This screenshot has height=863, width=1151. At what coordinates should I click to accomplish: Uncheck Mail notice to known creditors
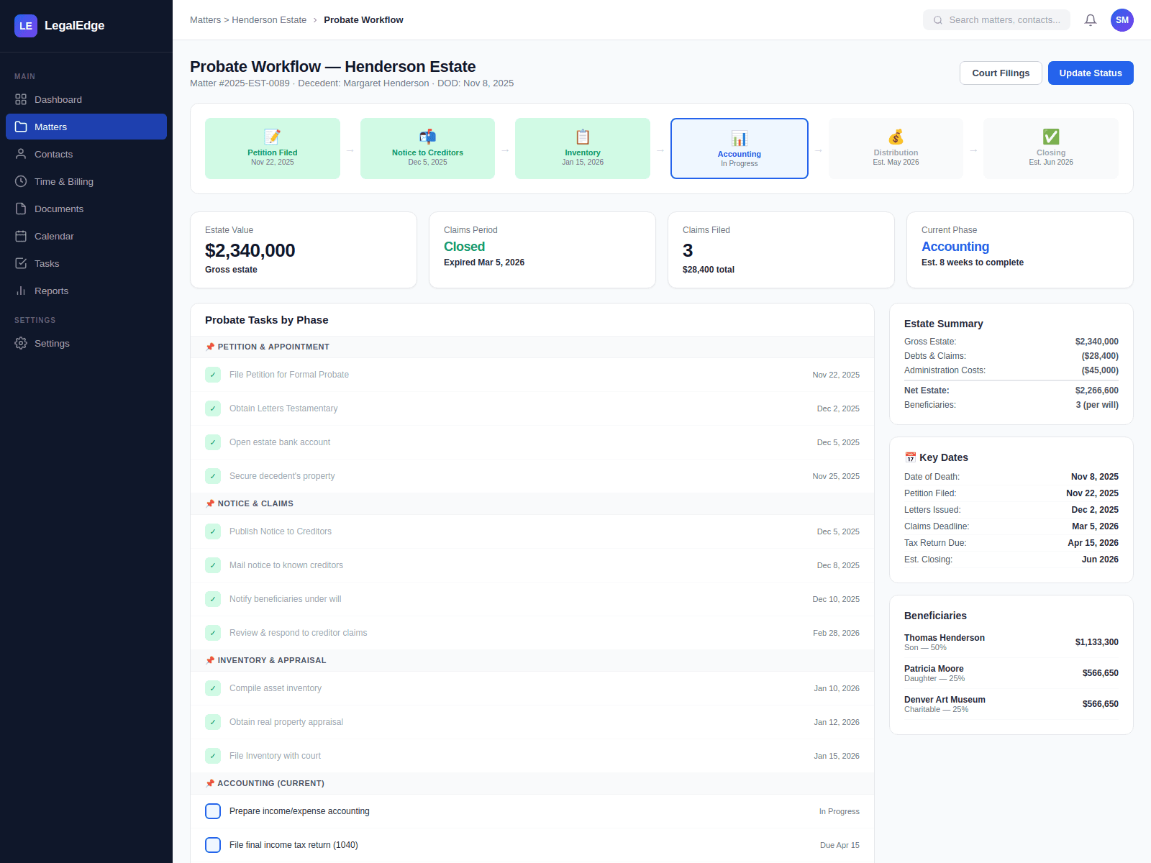pos(213,565)
